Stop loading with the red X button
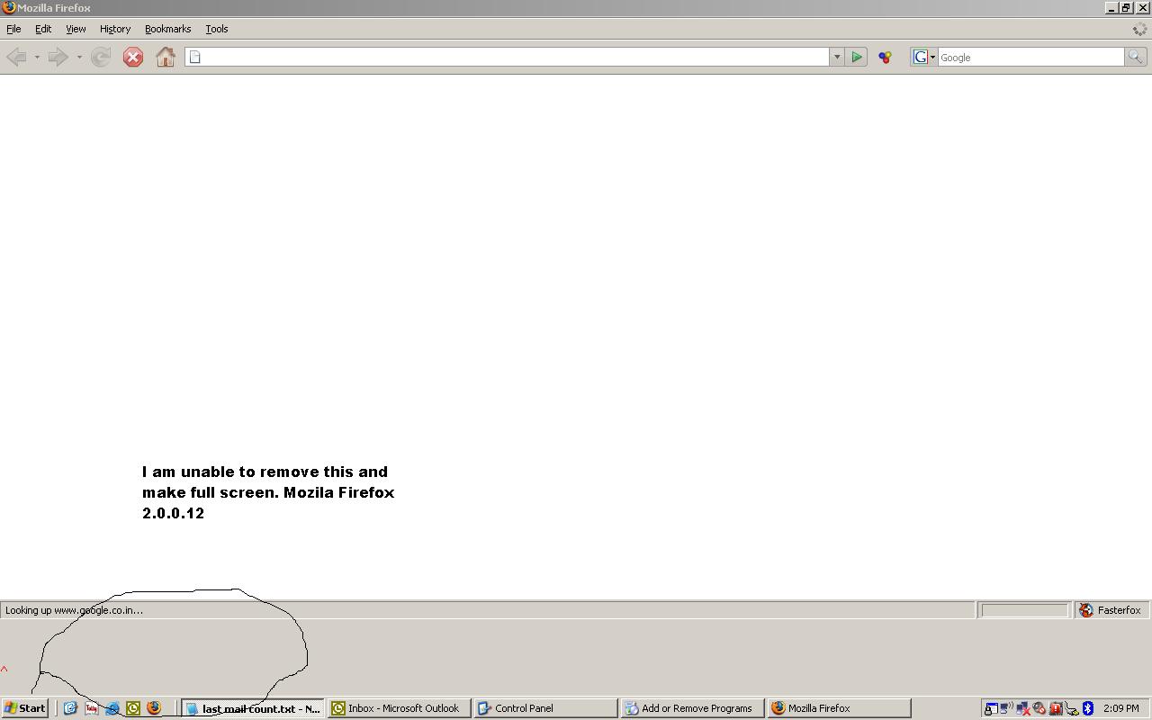 [x=133, y=58]
